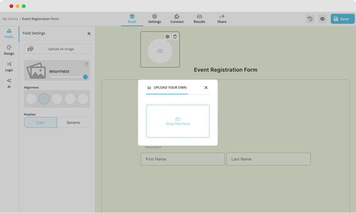
Task: Click the Save button
Action: pos(342,19)
